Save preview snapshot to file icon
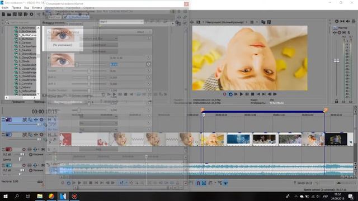Image resolution: width=358 pixels, height=201 pixels. (269, 22)
